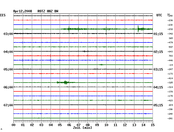Select the 06:00 local time label
The image size is (174, 132).
[x=8, y=87]
